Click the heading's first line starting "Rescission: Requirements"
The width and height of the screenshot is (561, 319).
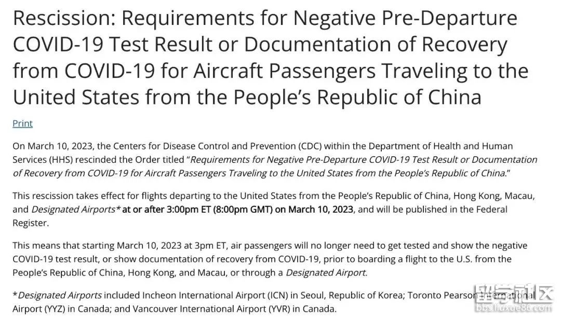pos(265,19)
